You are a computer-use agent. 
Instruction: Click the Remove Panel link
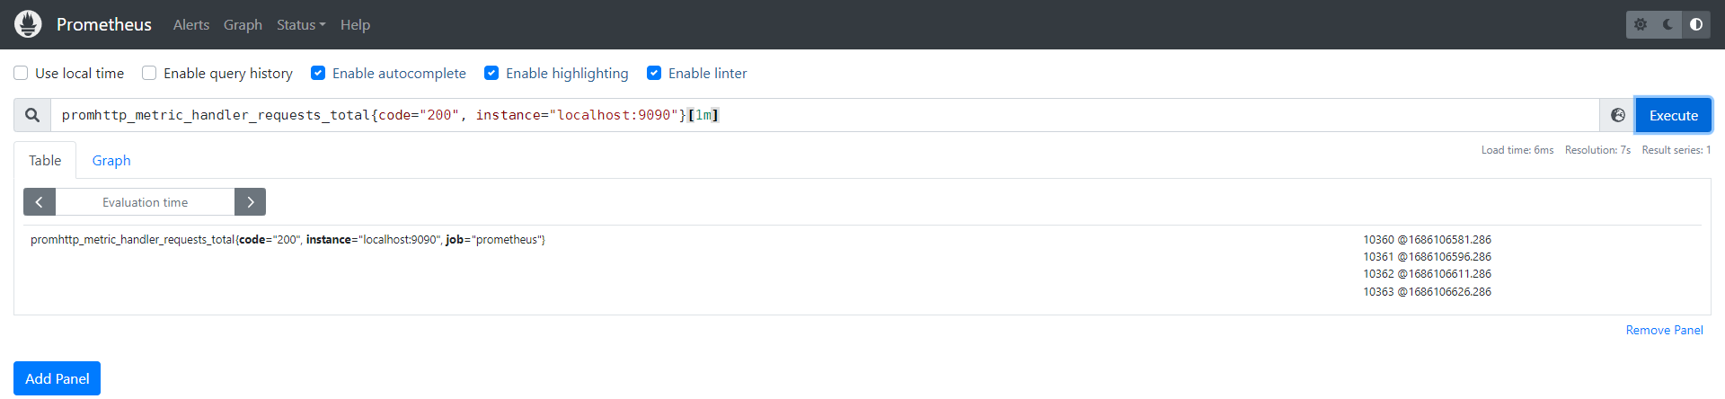click(x=1664, y=330)
